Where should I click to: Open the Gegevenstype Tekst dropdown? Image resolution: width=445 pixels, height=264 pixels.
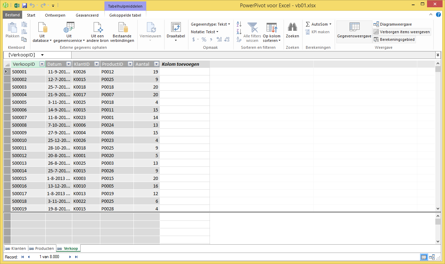pos(210,24)
